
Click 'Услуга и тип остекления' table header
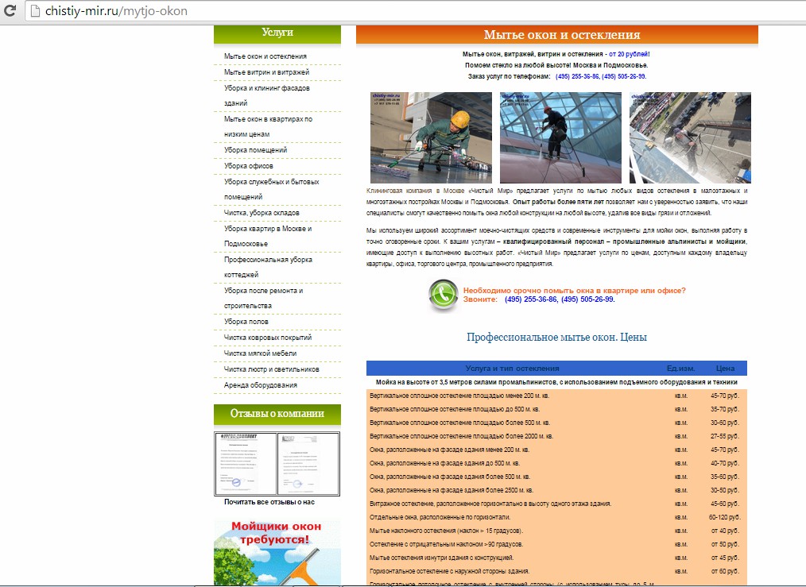tap(512, 369)
